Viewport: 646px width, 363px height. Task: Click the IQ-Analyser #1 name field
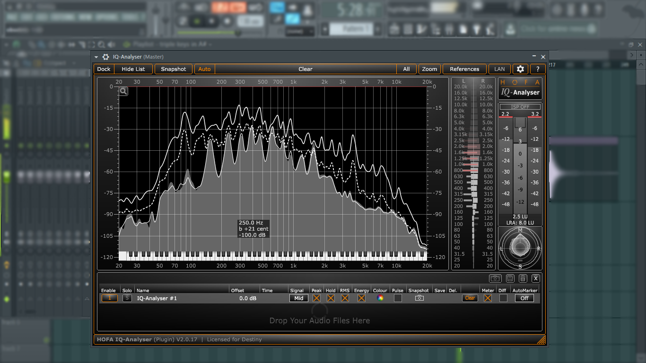tap(182, 298)
